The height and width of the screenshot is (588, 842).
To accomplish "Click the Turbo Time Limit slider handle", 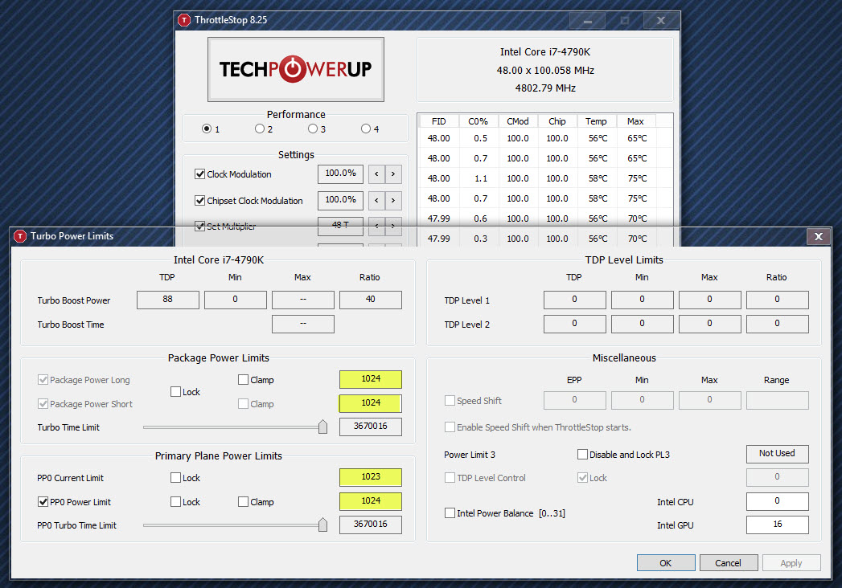I will [x=322, y=427].
